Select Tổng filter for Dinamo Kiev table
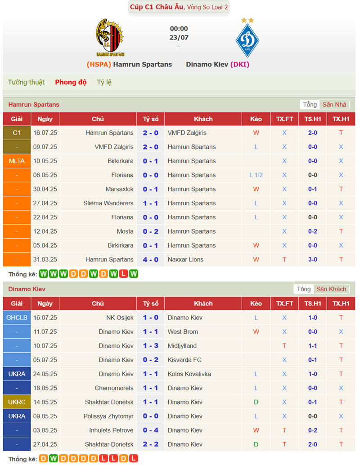 coord(304,289)
